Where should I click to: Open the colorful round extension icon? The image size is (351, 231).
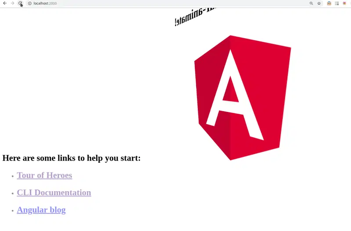344,3
